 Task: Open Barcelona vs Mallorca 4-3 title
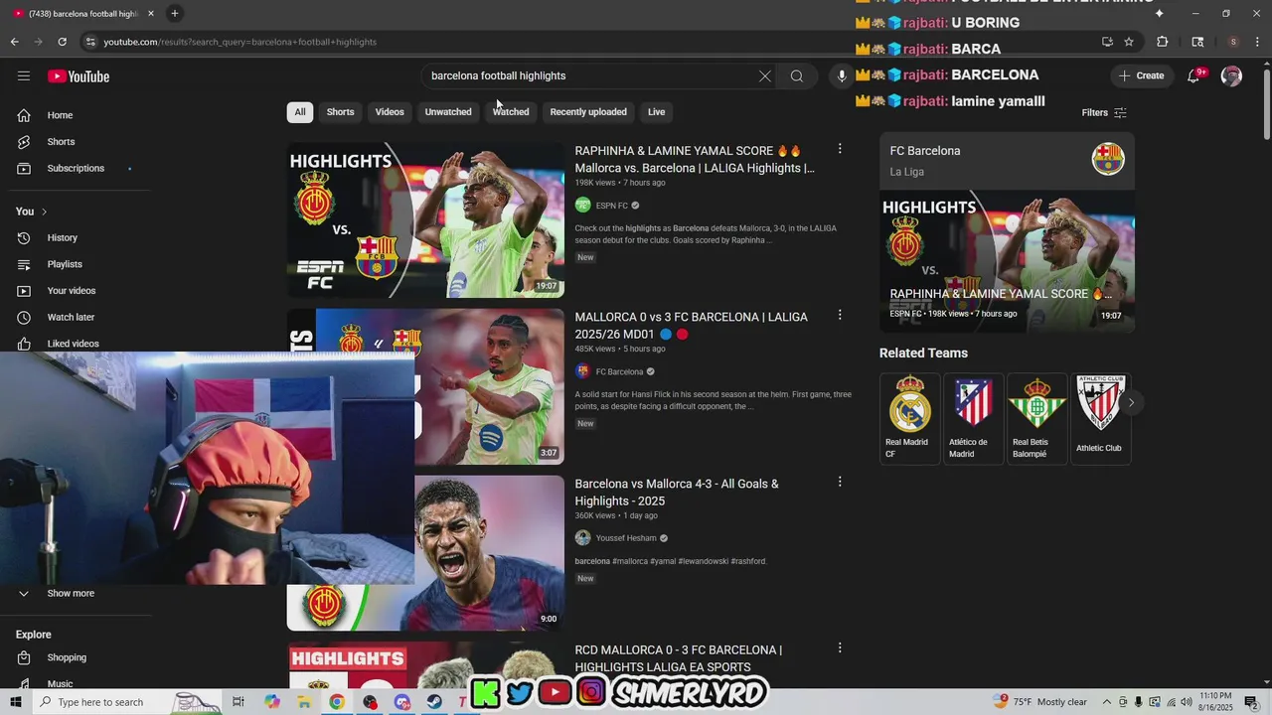[677, 493]
